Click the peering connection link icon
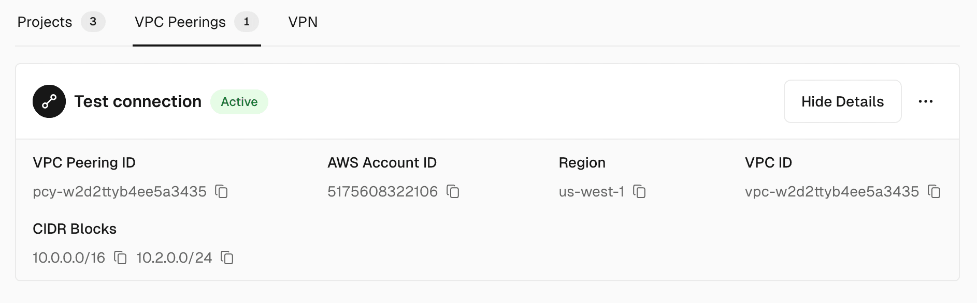Screen dimensions: 977x303 point(49,101)
